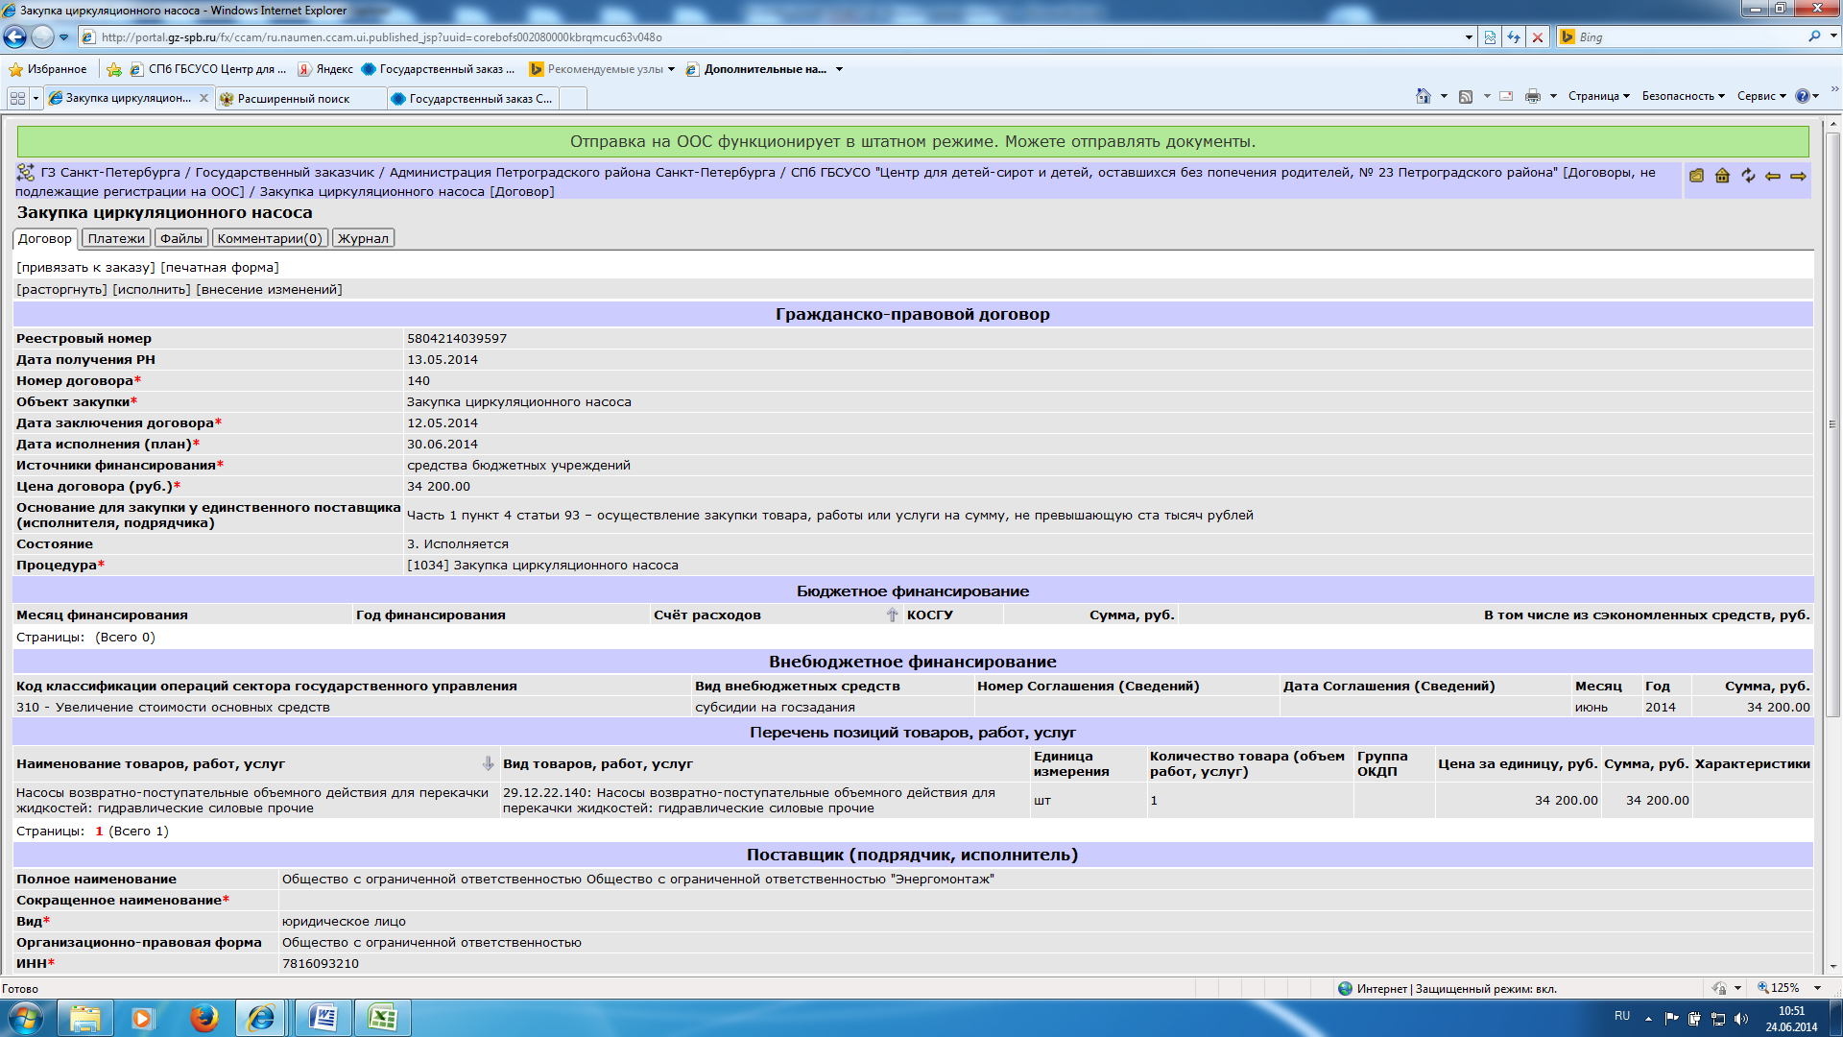This screenshot has height=1037, width=1843.
Task: Click the yellow back arrow icon
Action: (x=1773, y=176)
